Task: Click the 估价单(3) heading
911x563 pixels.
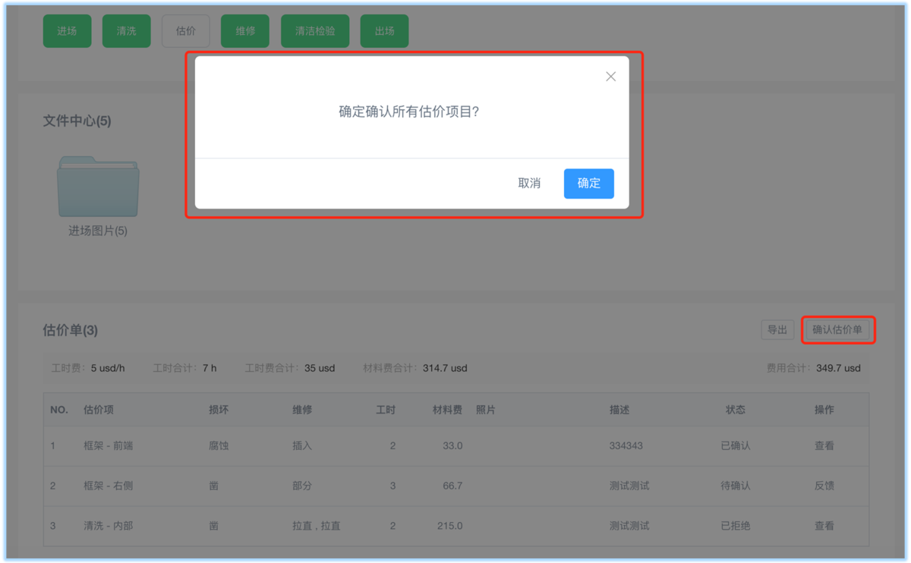Action: [x=70, y=331]
